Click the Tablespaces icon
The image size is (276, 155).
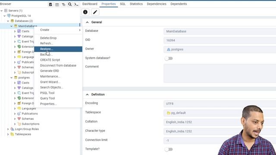point(12,134)
